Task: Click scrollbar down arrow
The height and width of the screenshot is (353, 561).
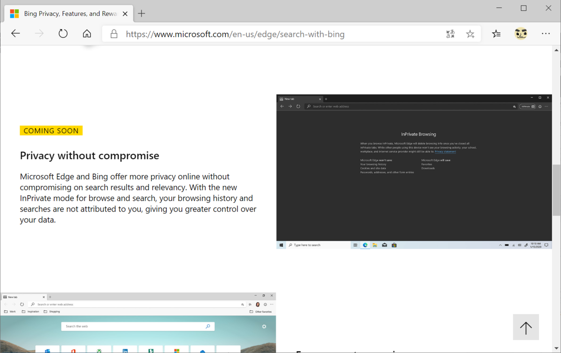Action: point(556,349)
